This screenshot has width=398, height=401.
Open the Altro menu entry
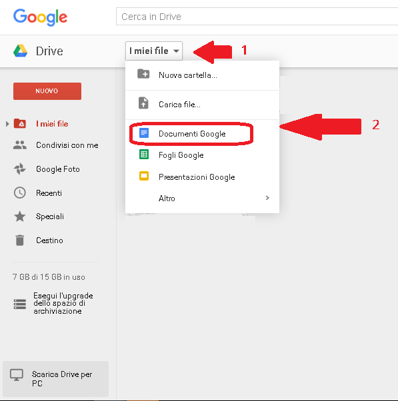[x=202, y=199]
